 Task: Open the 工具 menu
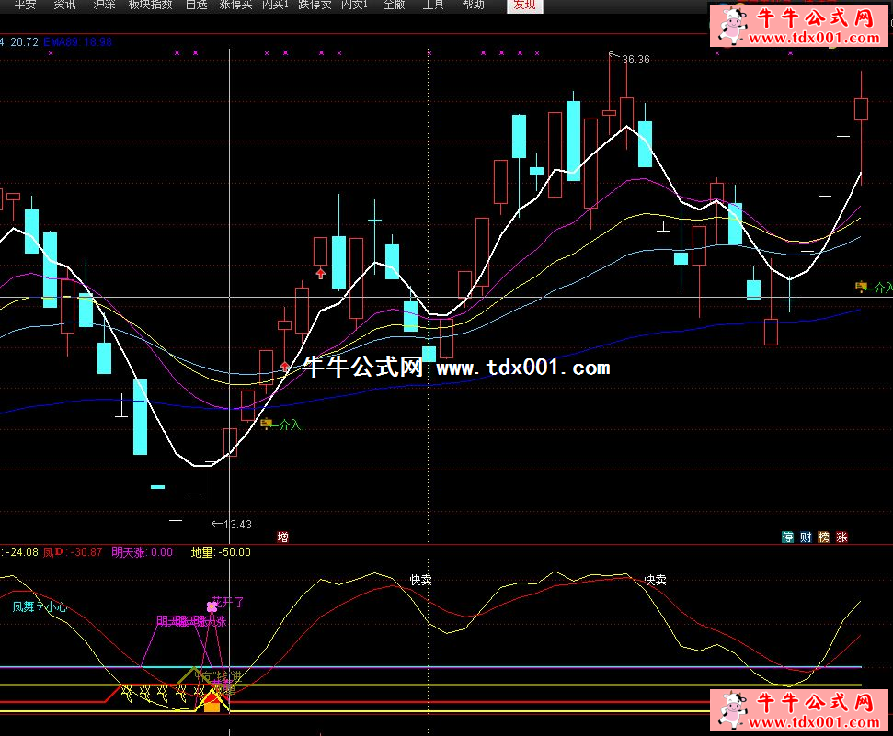[x=433, y=5]
